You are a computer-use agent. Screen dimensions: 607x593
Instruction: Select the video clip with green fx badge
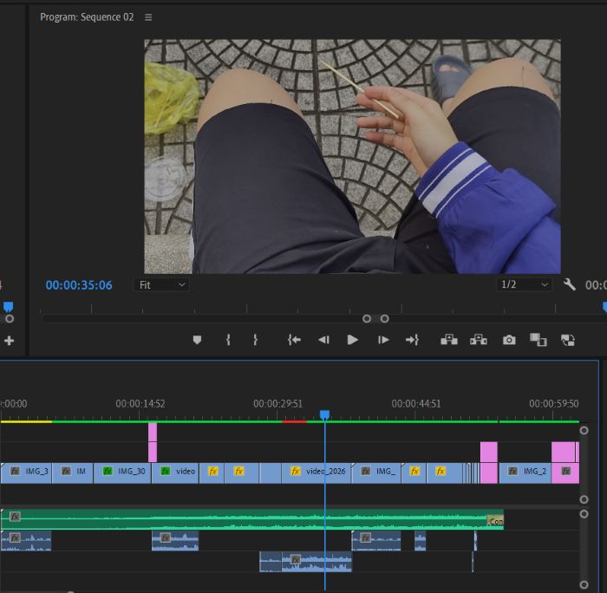point(175,473)
